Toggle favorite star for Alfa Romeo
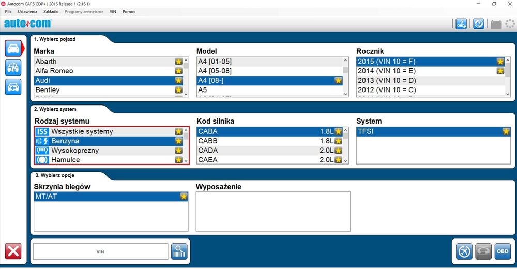Image resolution: width=517 pixels, height=269 pixels. (178, 71)
